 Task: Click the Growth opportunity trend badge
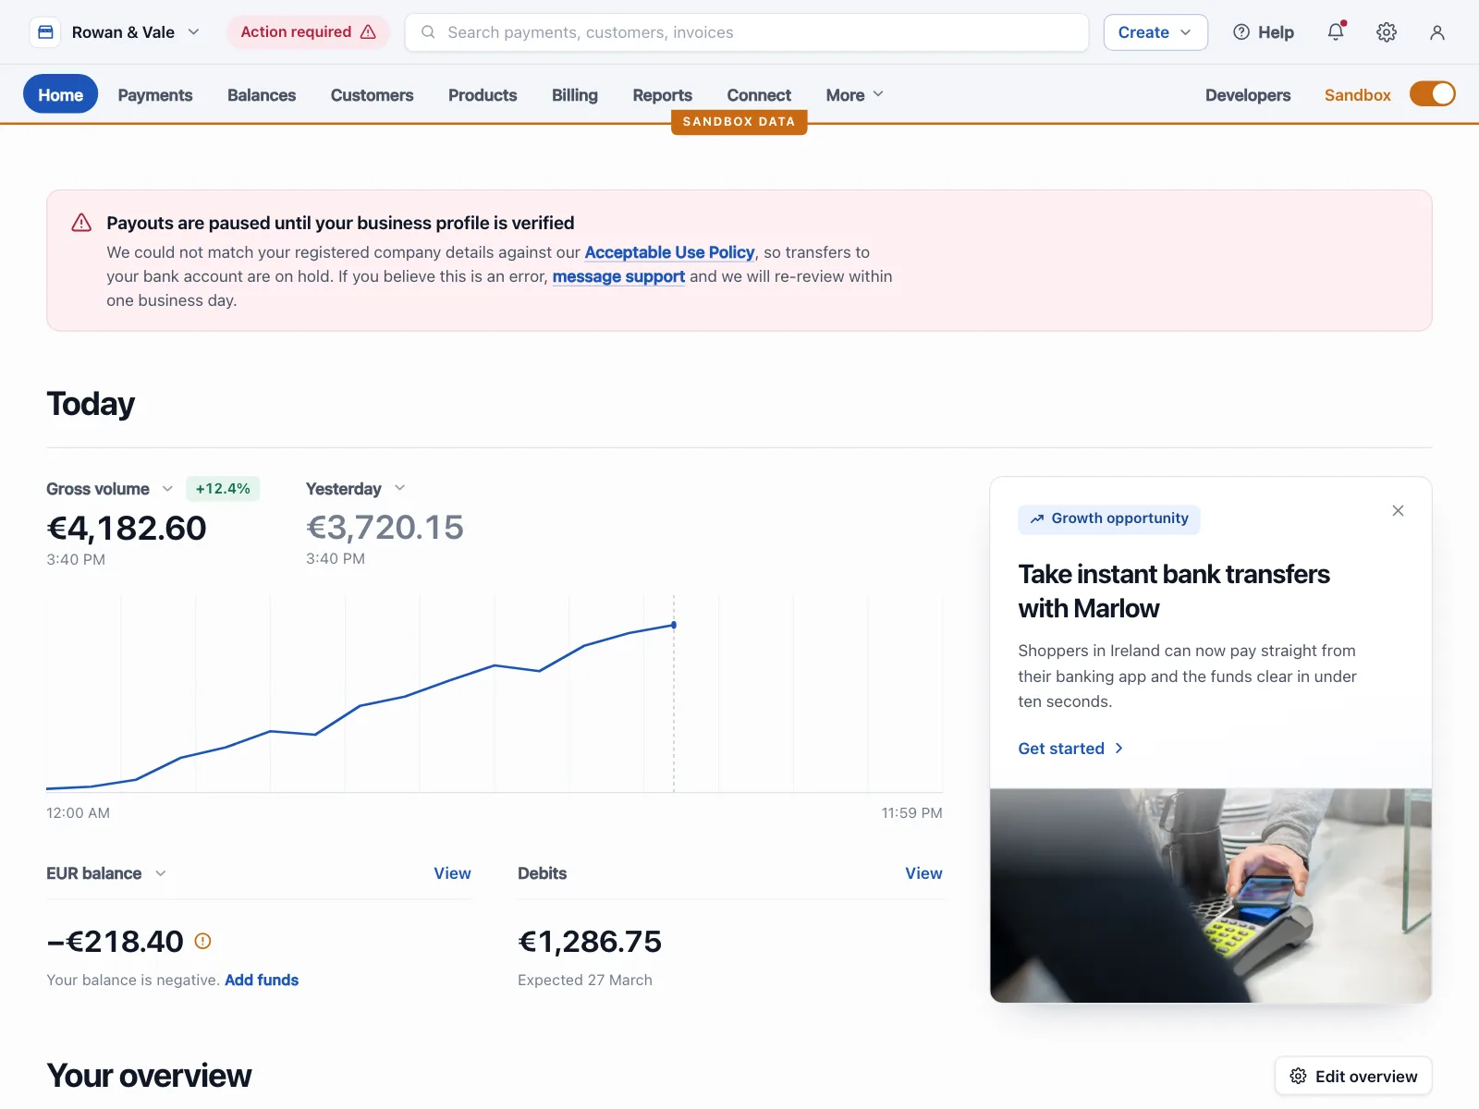point(1109,518)
